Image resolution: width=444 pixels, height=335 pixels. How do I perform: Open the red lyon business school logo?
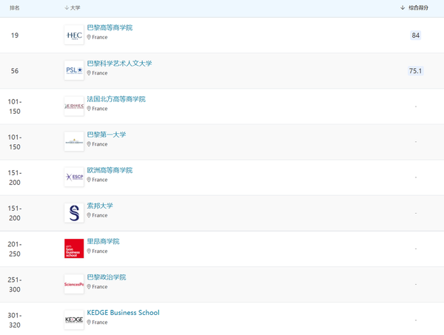(74, 248)
